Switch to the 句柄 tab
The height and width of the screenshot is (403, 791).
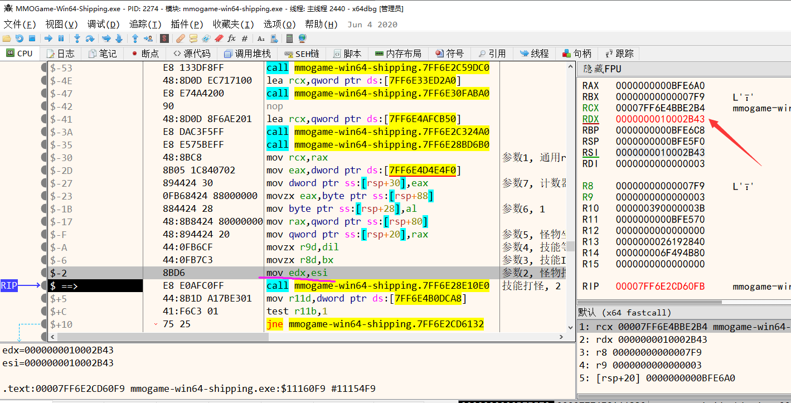pyautogui.click(x=577, y=54)
